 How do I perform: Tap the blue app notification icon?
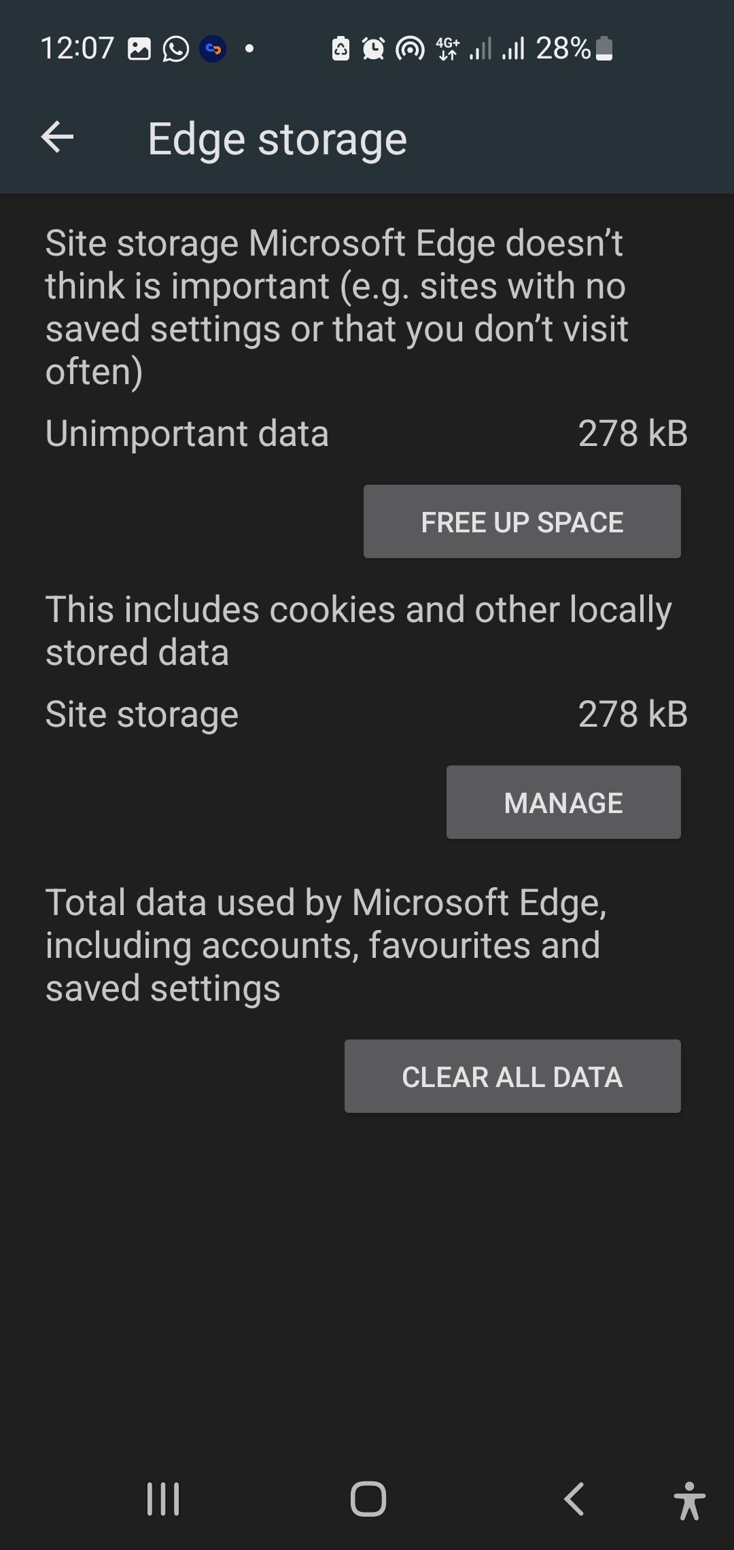[x=213, y=49]
